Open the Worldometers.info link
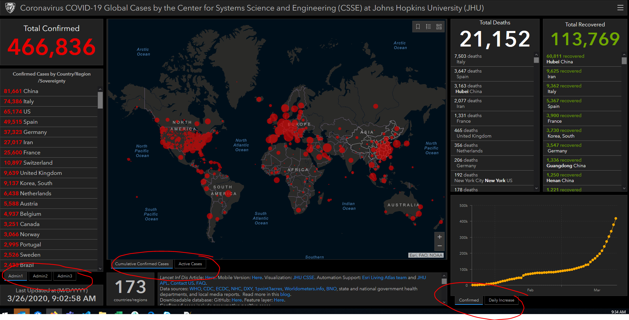Viewport: 629px width, 320px height. 304,289
